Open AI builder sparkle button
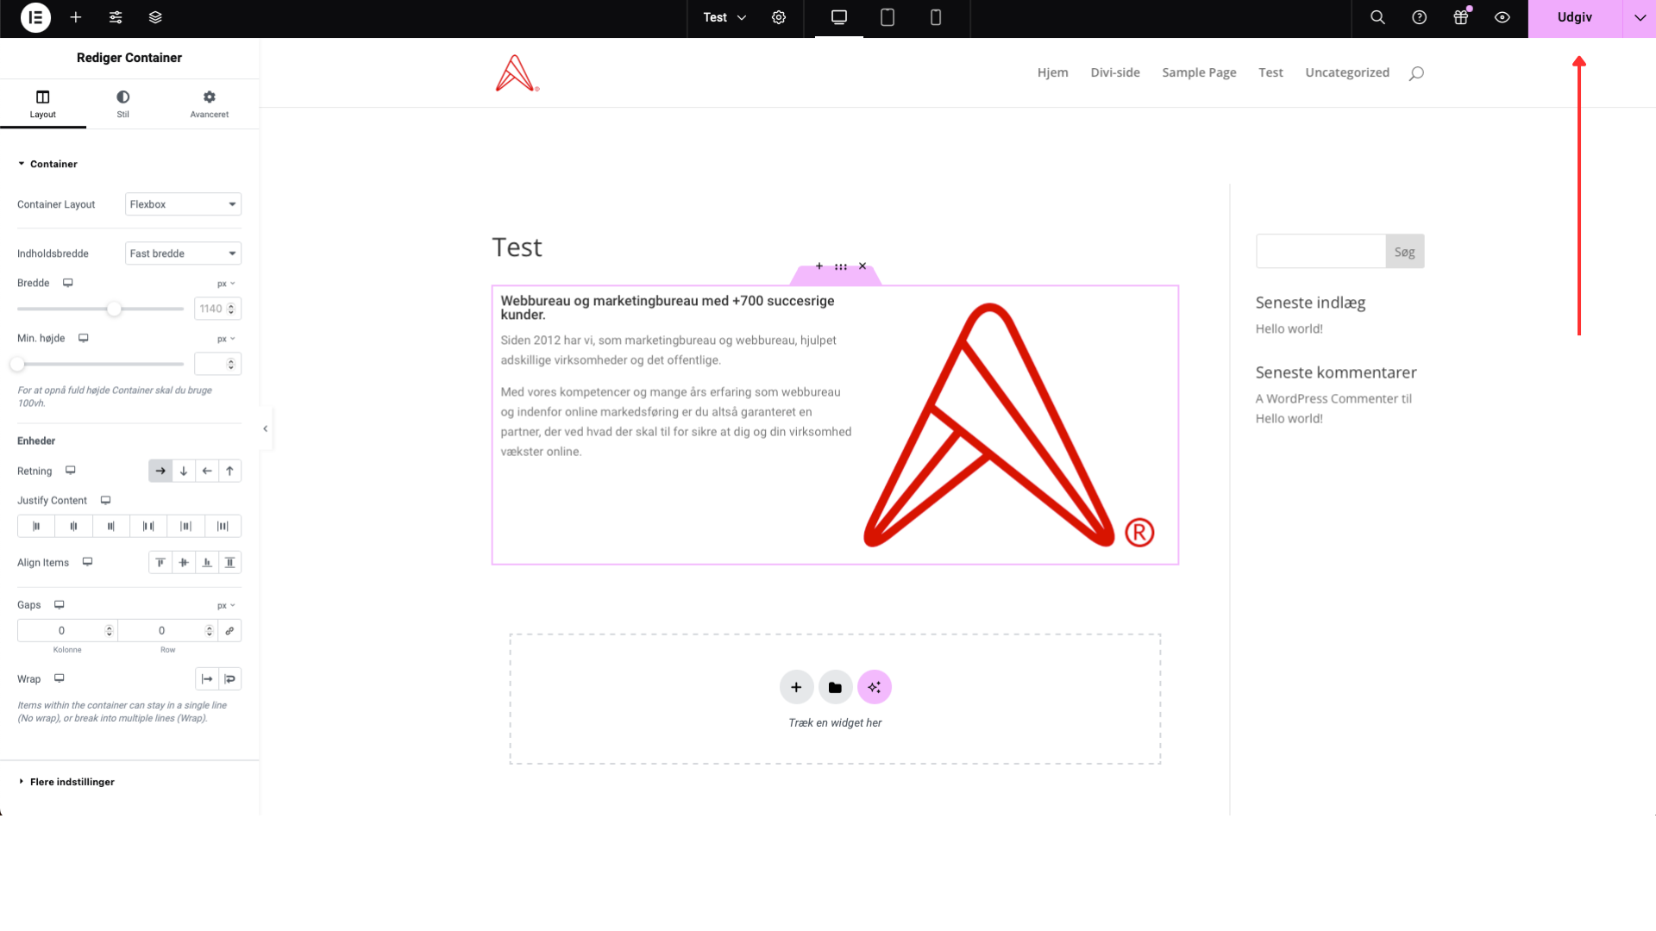1656x931 pixels. 874,687
